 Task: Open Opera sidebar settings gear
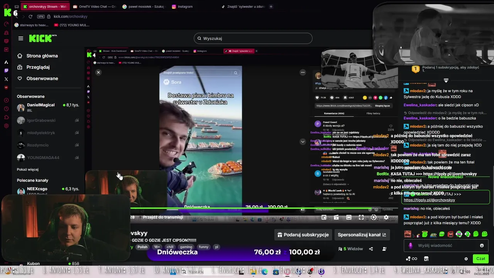click(6, 126)
